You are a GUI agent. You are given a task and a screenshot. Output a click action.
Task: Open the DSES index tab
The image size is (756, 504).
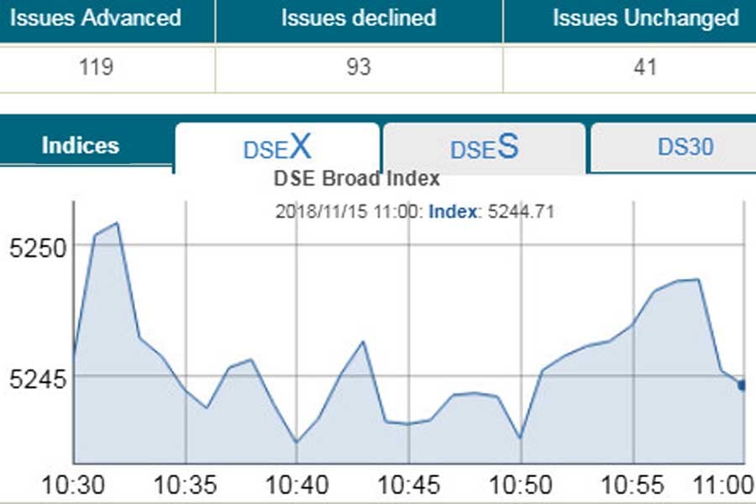pyautogui.click(x=484, y=149)
